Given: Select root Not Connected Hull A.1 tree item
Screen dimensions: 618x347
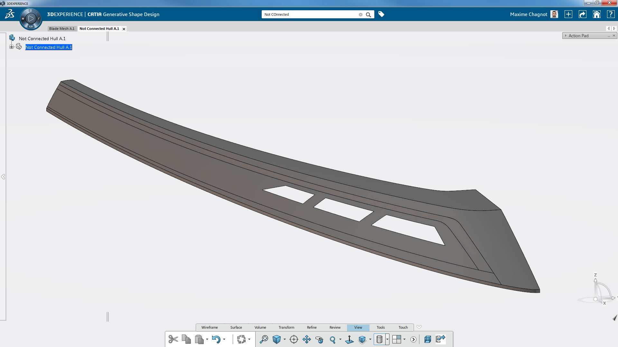Looking at the screenshot, I should coord(42,39).
